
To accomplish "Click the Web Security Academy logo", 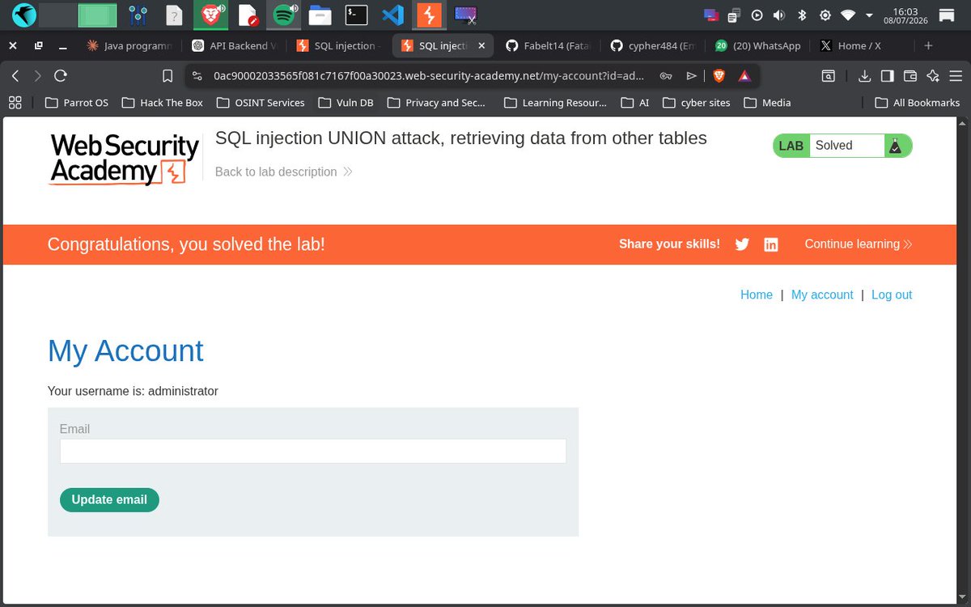I will coord(124,159).
